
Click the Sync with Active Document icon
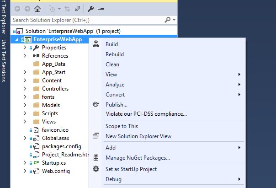click(x=67, y=9)
